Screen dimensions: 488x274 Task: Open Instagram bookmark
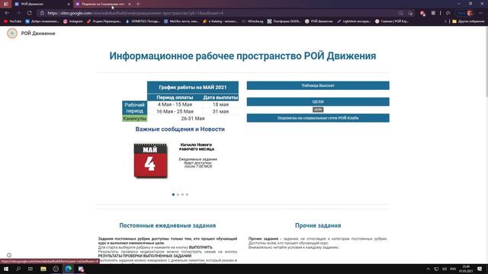[x=73, y=21]
